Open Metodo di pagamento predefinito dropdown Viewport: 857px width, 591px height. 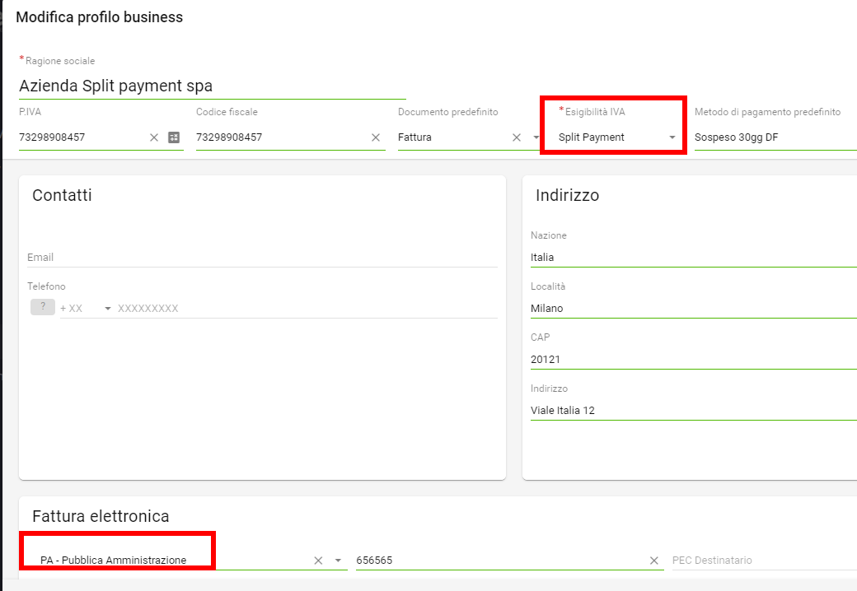click(775, 137)
